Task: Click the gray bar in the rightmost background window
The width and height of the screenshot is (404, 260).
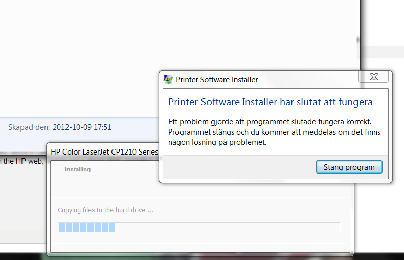Action: (382, 52)
